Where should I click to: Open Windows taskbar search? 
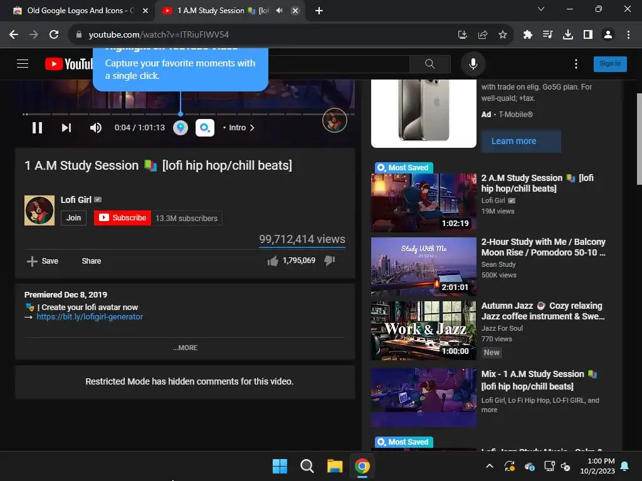307,466
